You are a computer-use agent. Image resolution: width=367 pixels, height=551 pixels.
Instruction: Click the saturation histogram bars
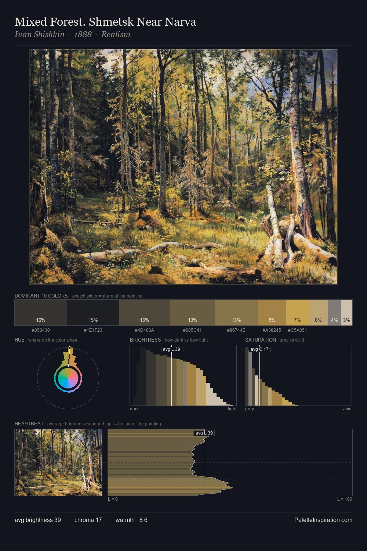(298, 375)
